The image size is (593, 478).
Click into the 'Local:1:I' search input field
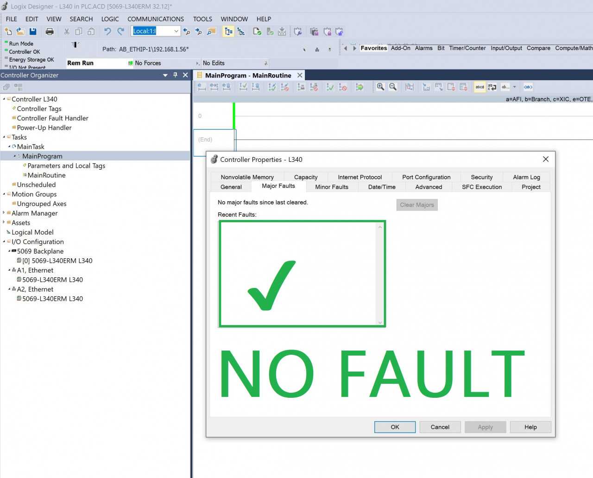(x=151, y=31)
